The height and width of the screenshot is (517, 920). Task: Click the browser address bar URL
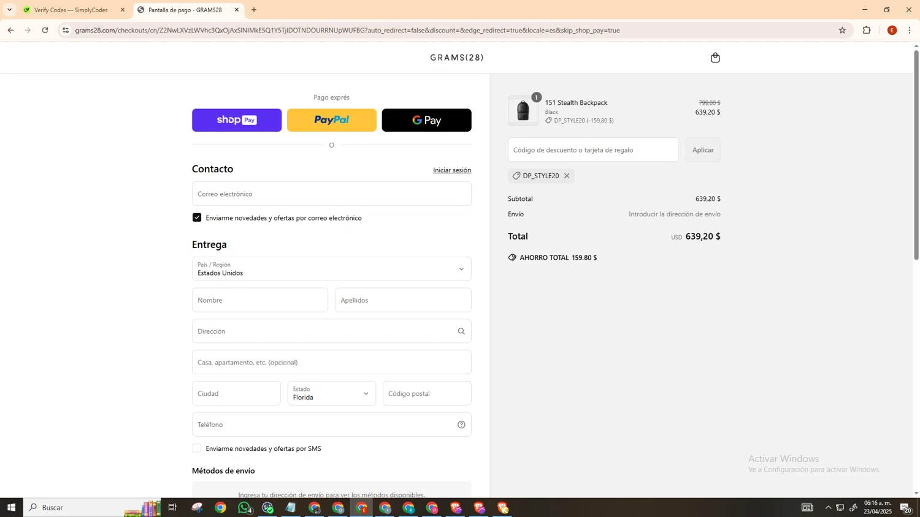pos(347,30)
